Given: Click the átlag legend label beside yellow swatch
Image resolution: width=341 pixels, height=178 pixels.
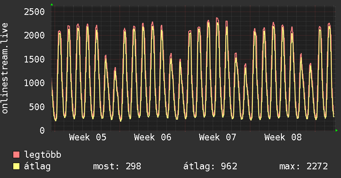Looking at the screenshot, I should tap(38, 167).
